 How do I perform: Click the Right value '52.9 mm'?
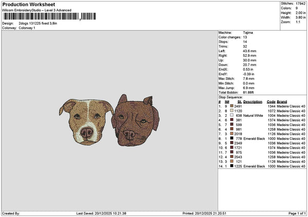point(249,56)
